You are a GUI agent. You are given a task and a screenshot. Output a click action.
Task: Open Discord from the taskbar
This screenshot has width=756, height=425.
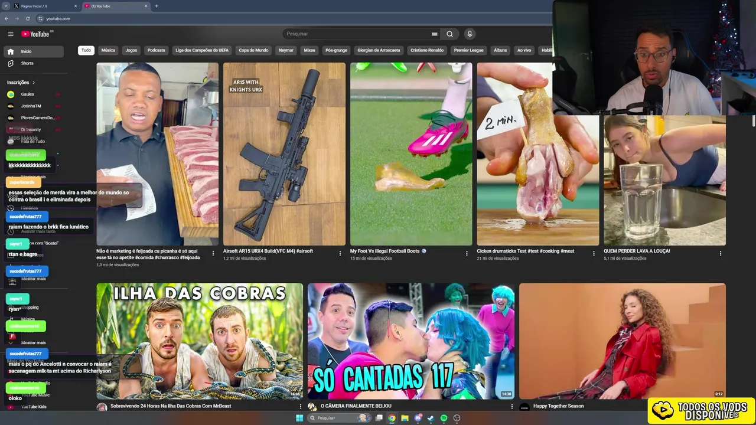pyautogui.click(x=418, y=418)
